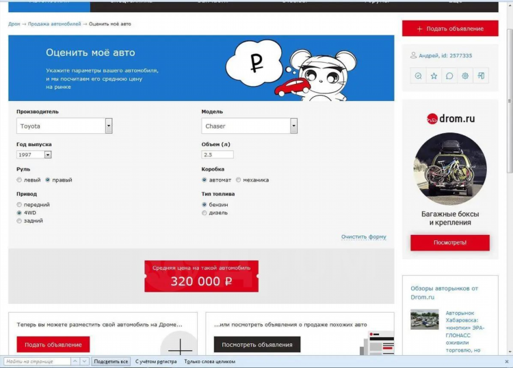Select manual gearbox 'механика'
This screenshot has width=513, height=368.
tap(239, 180)
